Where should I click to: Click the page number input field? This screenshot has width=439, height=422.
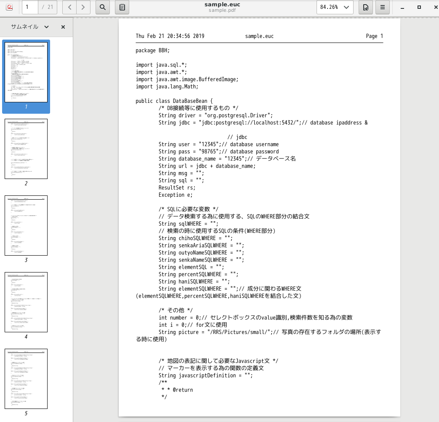pyautogui.click(x=30, y=7)
